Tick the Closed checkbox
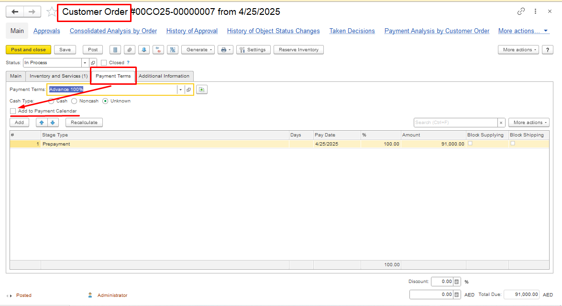 104,63
